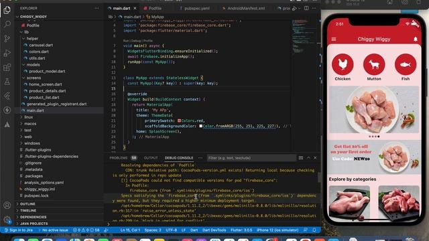Close the main.dart editor tab
Viewport: 429px width, 241px height.
135,9
